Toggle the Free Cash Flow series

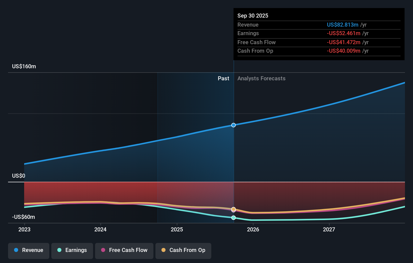pyautogui.click(x=124, y=250)
